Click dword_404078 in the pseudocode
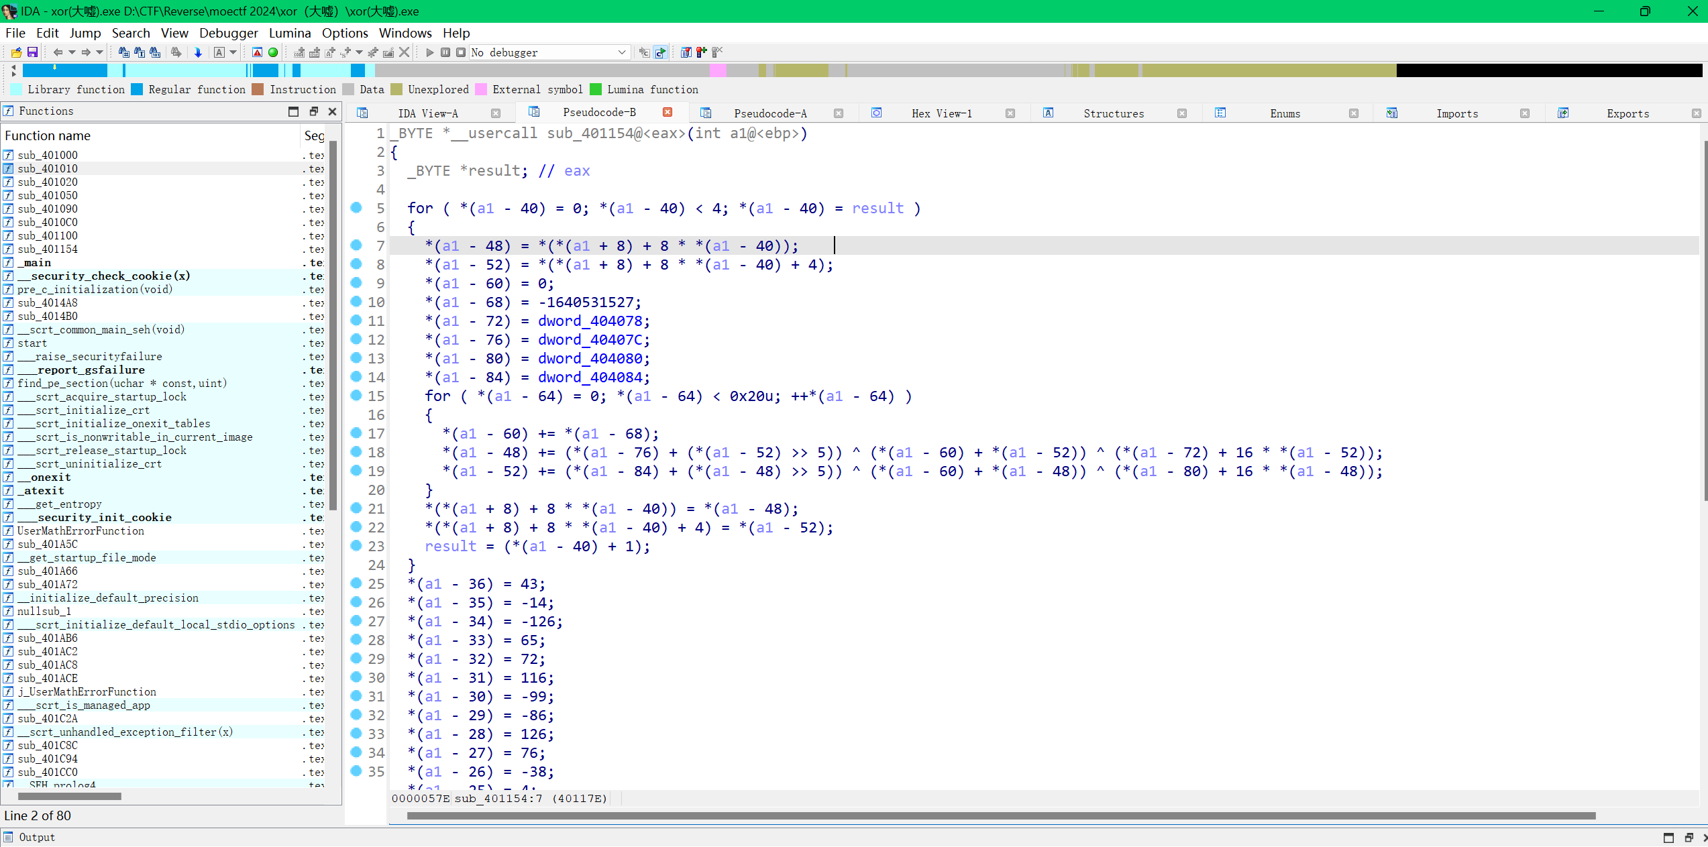 (x=590, y=321)
